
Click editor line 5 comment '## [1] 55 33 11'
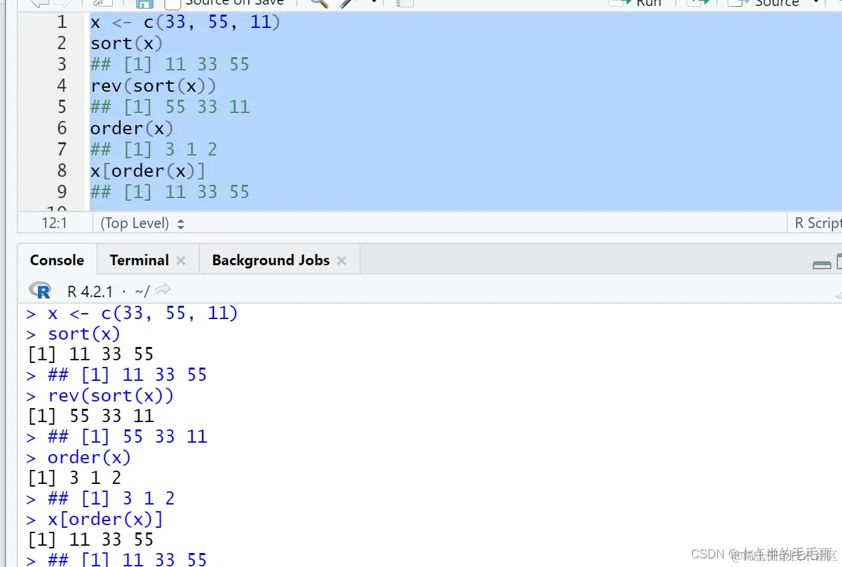(x=169, y=107)
